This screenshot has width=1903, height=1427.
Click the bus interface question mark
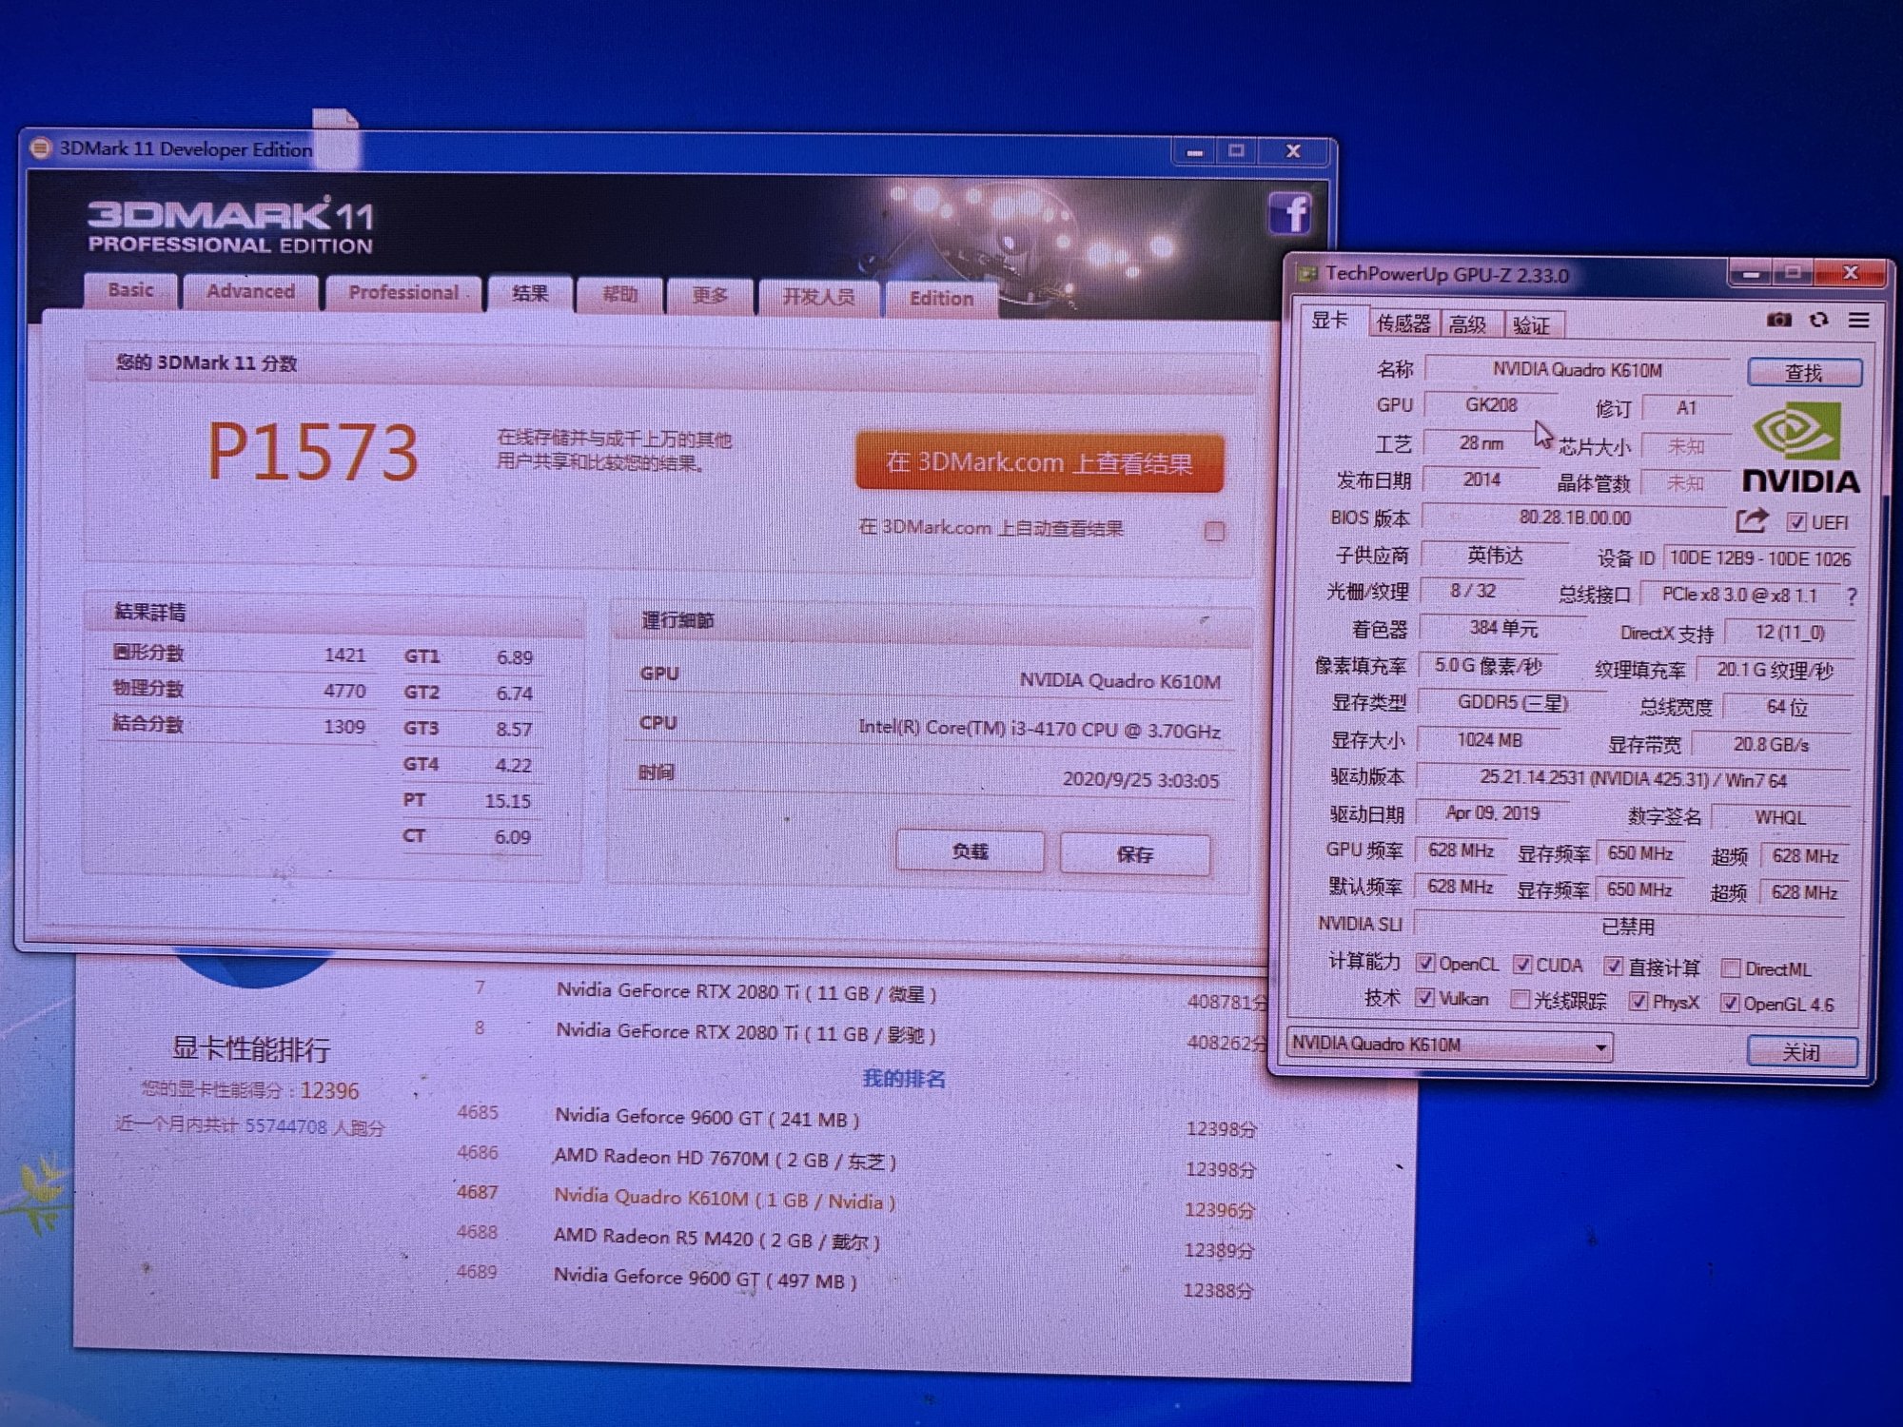(x=1851, y=596)
